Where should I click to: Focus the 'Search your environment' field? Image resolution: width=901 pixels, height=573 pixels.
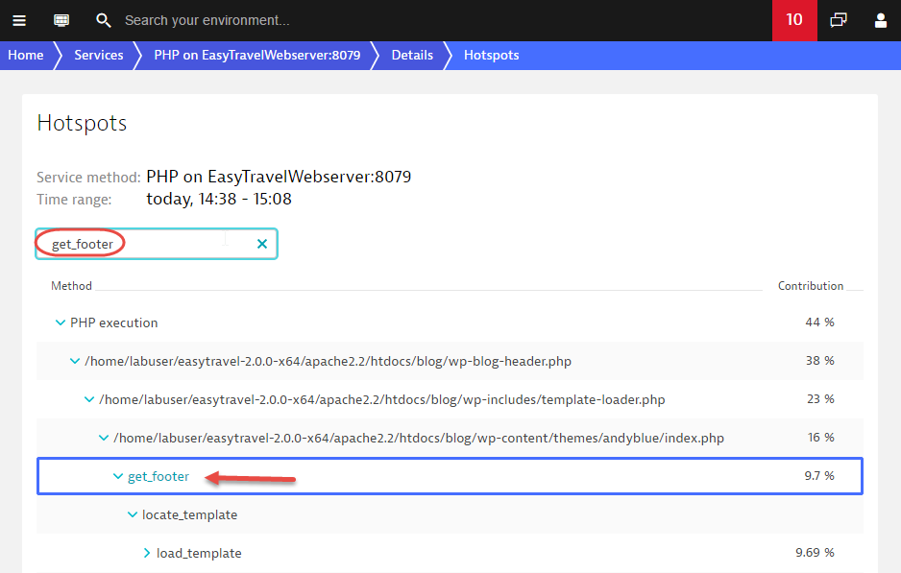(207, 21)
